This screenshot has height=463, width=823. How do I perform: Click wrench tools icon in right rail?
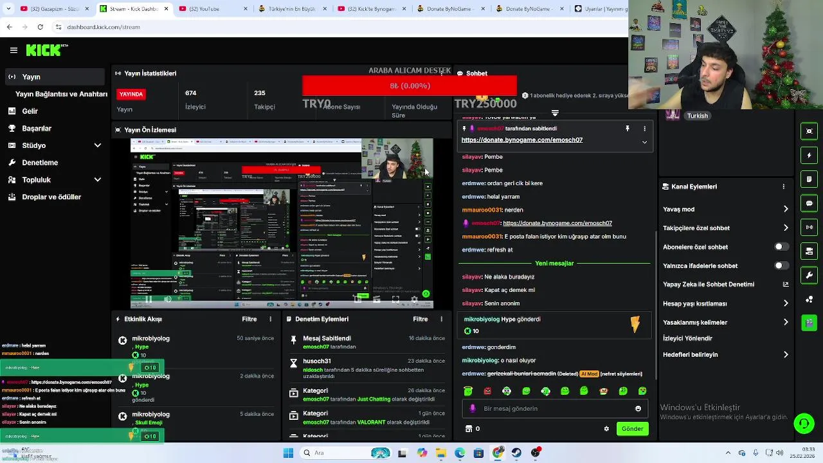click(809, 275)
